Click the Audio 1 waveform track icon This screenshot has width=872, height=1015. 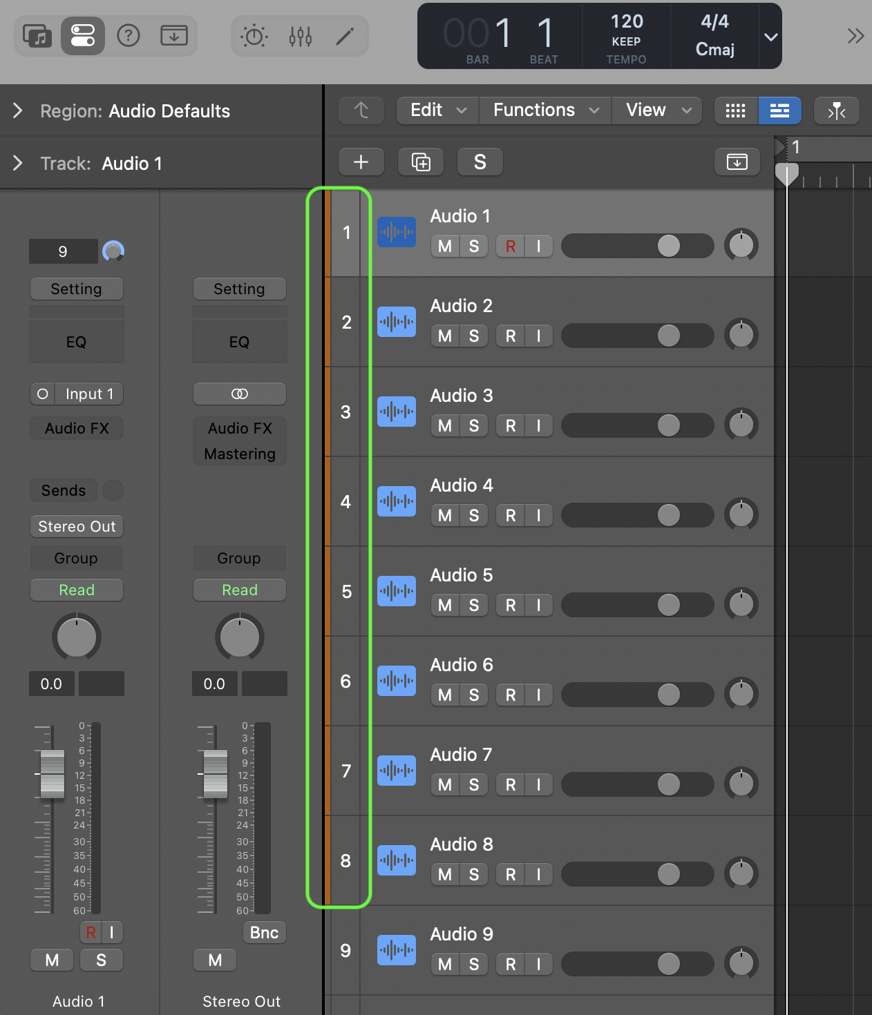coord(397,232)
